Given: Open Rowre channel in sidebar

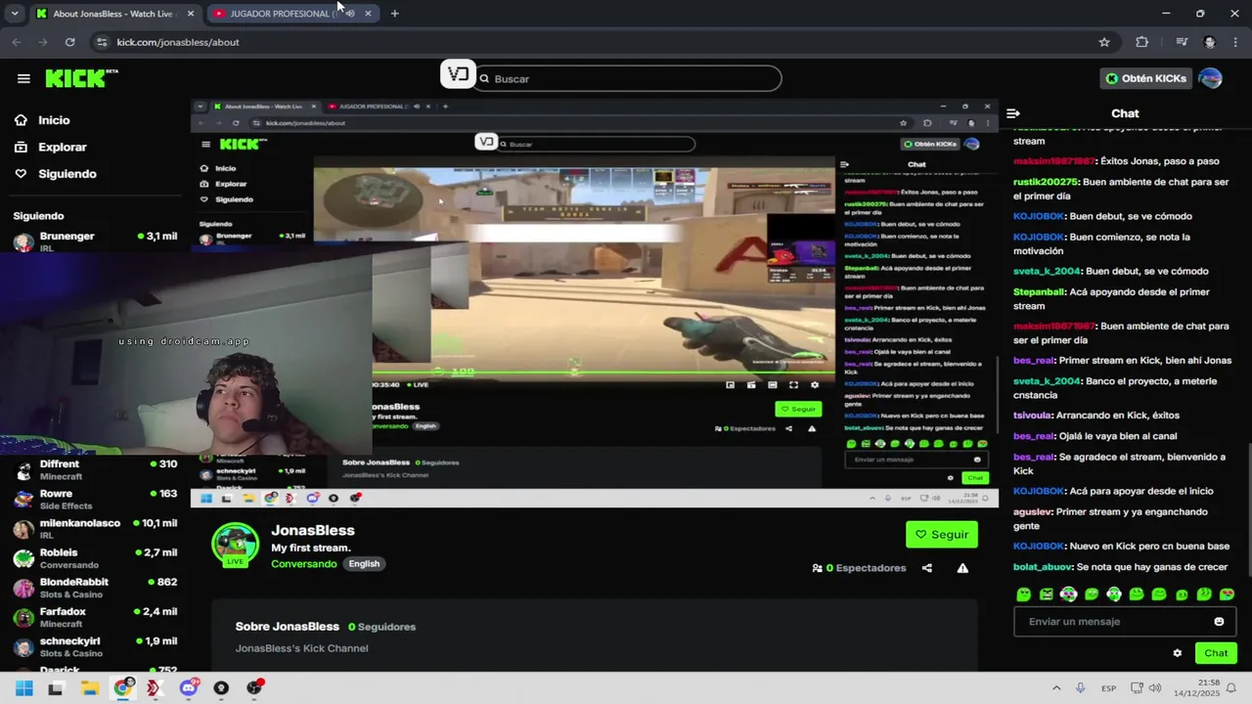Looking at the screenshot, I should point(94,500).
